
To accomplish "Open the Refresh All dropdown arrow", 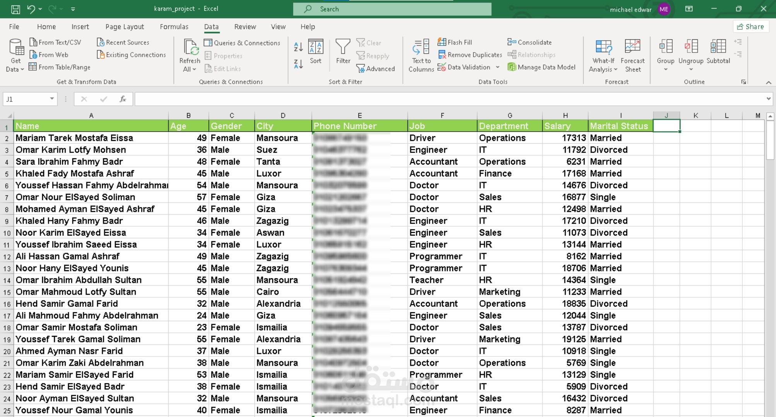I will coord(189,69).
